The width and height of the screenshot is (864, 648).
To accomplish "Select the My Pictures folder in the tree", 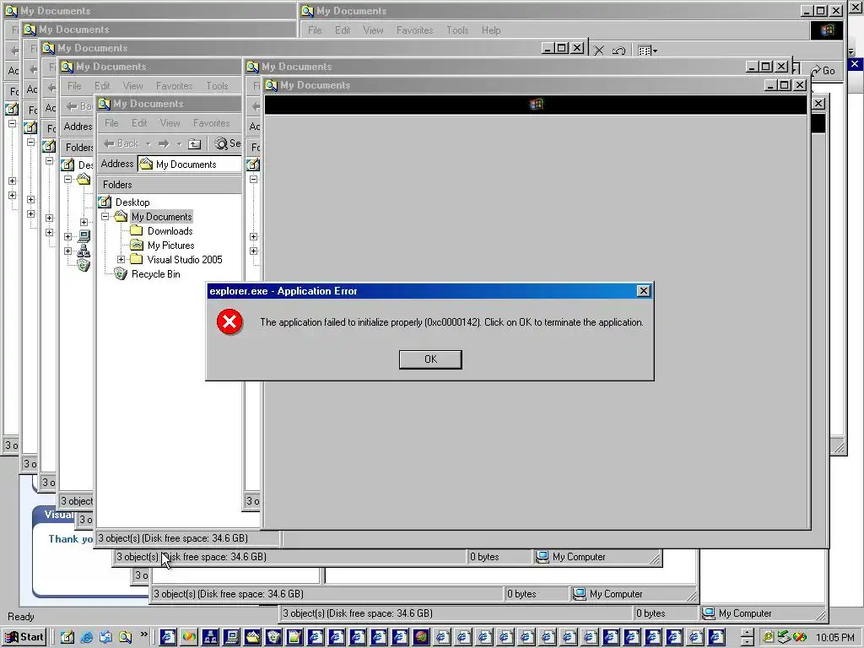I will [170, 246].
